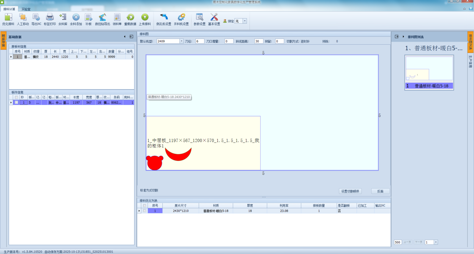
Task: Select the 排料计算 tab
Action: tap(9, 9)
